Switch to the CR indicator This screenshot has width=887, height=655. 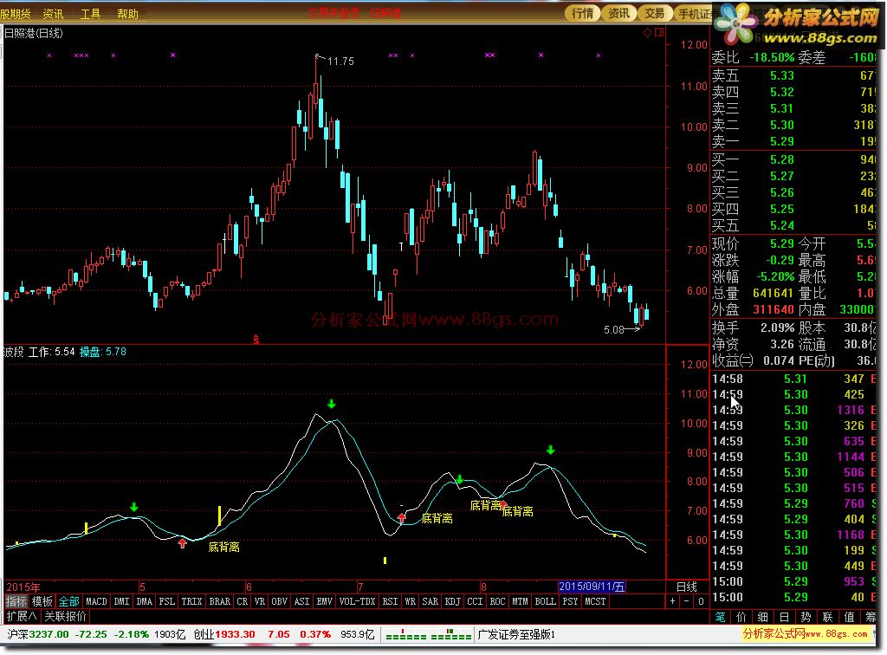click(x=243, y=601)
